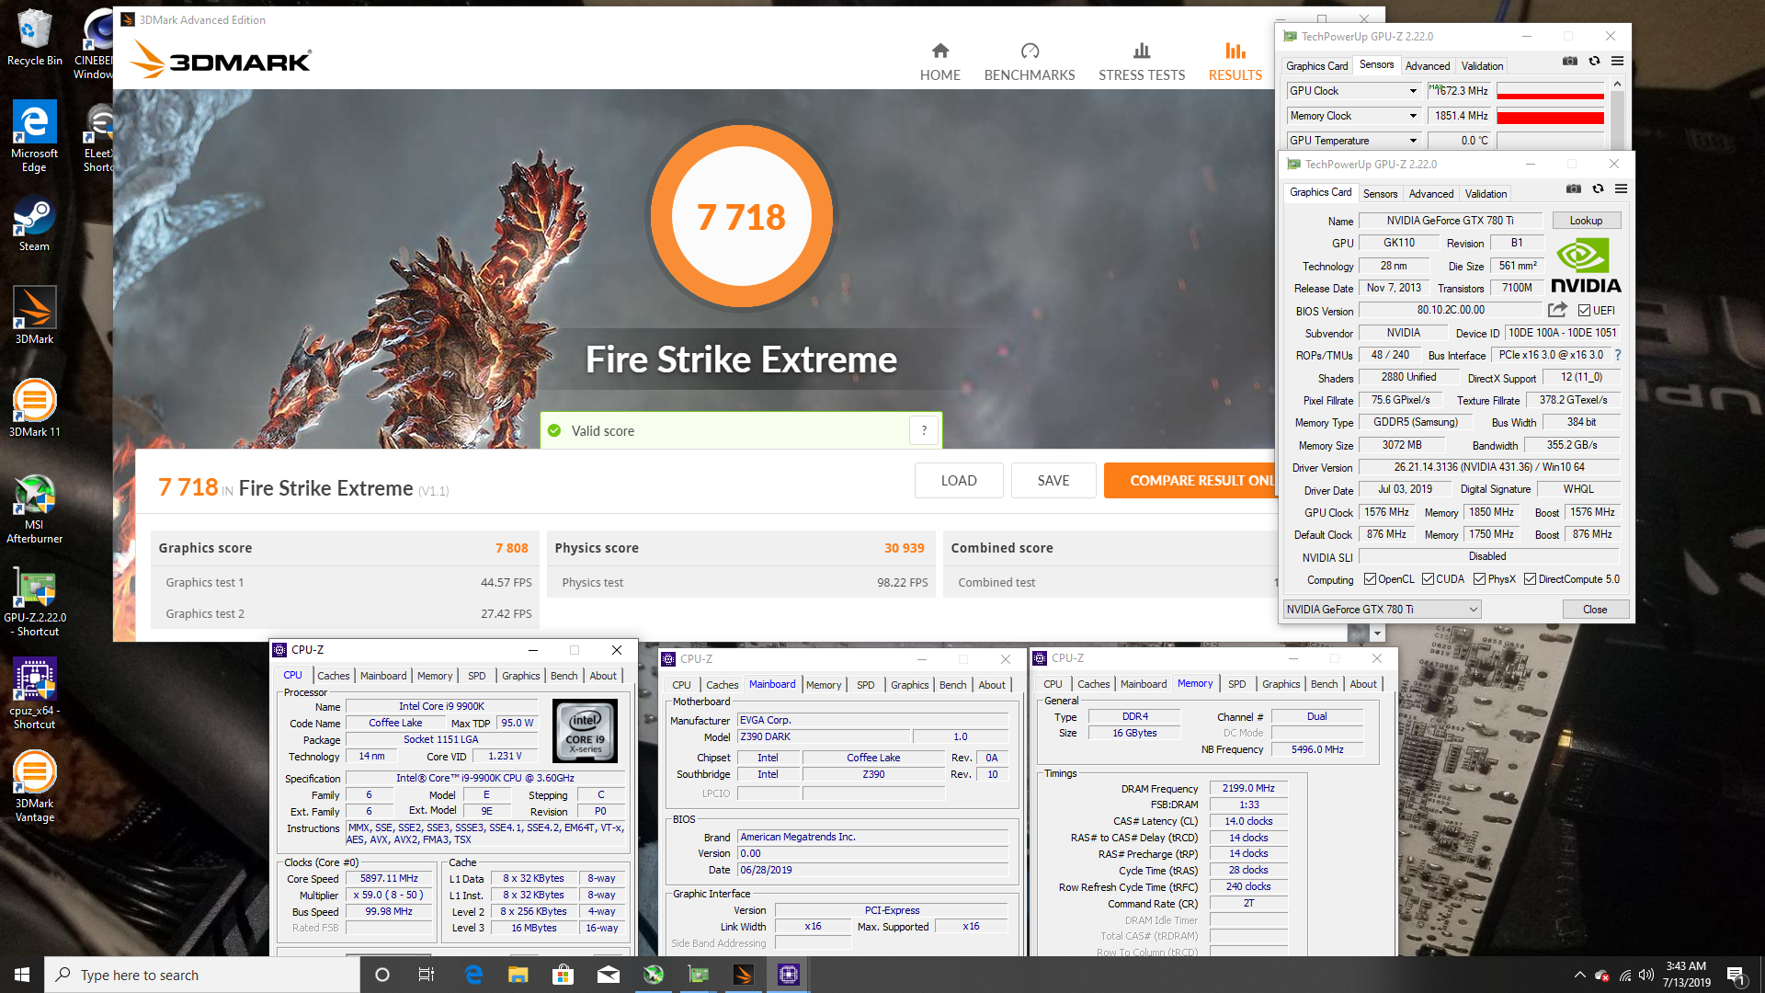Click the LOAD button in 3DMark

click(959, 481)
